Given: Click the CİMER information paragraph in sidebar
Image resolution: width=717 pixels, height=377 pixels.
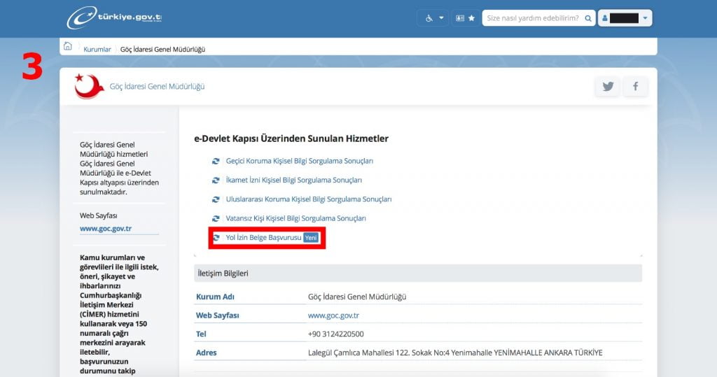Looking at the screenshot, I should 119,314.
